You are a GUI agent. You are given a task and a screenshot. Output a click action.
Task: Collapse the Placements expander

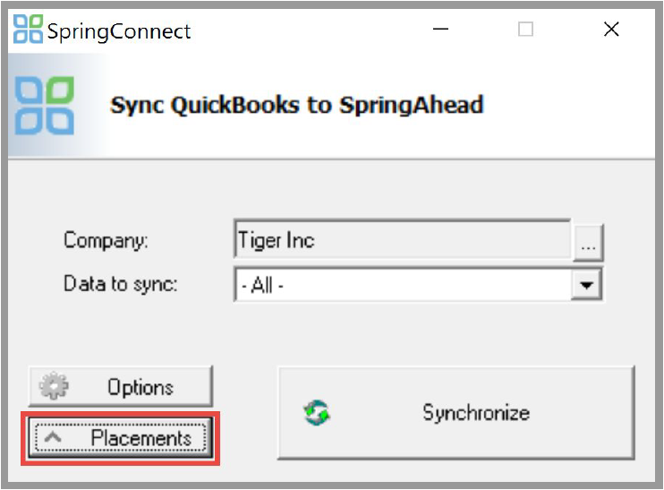[121, 437]
